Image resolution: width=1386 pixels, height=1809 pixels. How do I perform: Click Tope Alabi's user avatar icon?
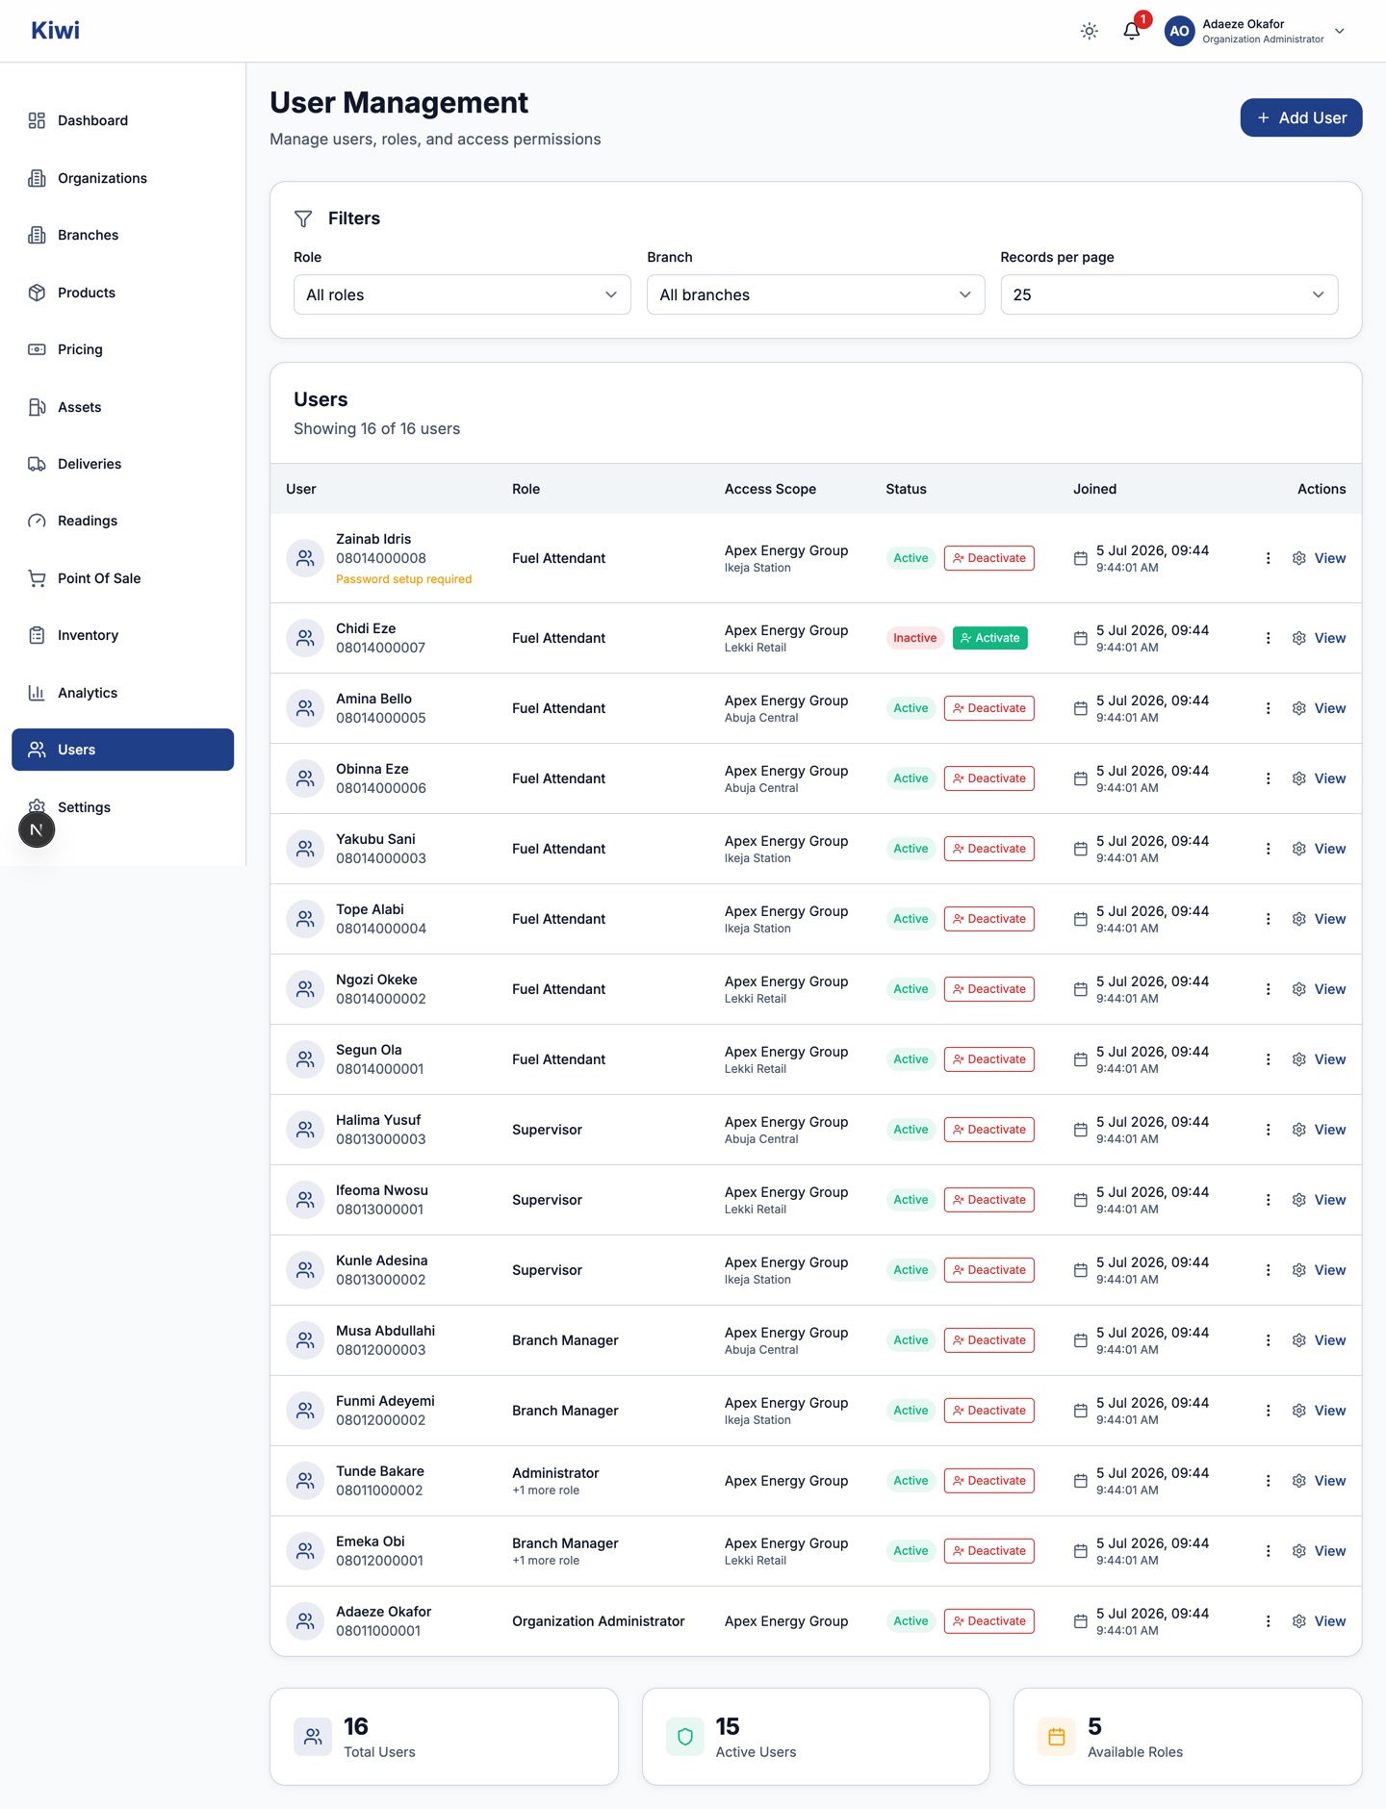point(305,919)
